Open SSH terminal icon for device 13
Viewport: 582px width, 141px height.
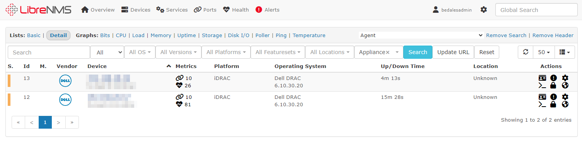tap(542, 85)
